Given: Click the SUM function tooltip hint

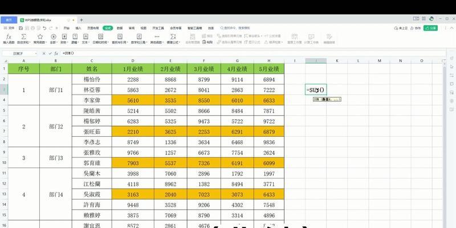Looking at the screenshot, I should [x=327, y=99].
